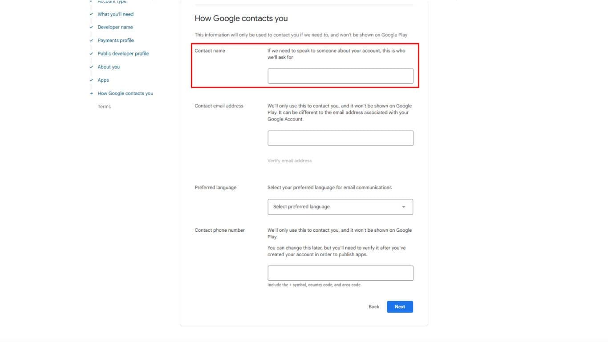Click the checkmark icon beside Payments profile
This screenshot has width=608, height=342.
91,40
